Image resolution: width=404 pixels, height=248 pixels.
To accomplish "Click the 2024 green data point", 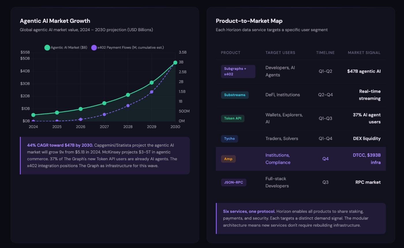I will click(x=33, y=115).
